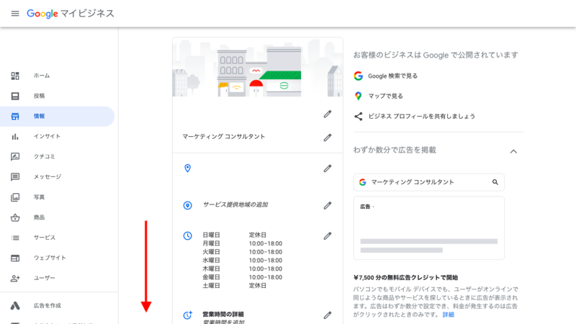Click 水曜日 hours row
The width and height of the screenshot is (576, 324).
coord(242,260)
